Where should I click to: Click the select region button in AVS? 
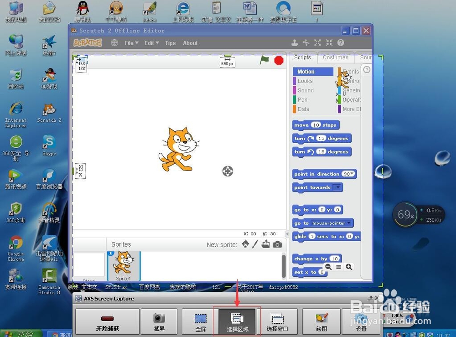[237, 321]
